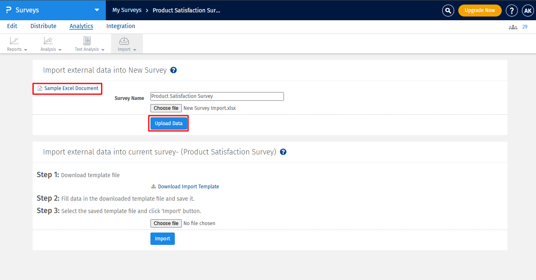Click the Reports chart icon
The width and height of the screenshot is (536, 280).
(14, 41)
